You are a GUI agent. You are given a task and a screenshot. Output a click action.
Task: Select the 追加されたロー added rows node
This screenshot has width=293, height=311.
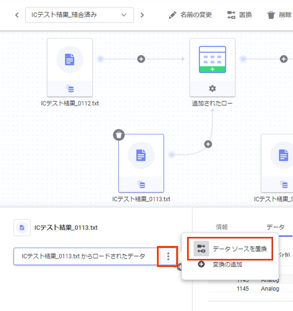(x=212, y=68)
